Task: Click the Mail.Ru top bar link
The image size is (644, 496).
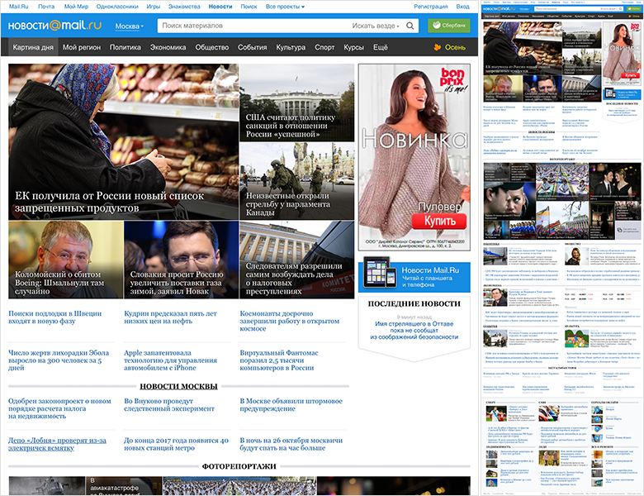Action: (18, 7)
